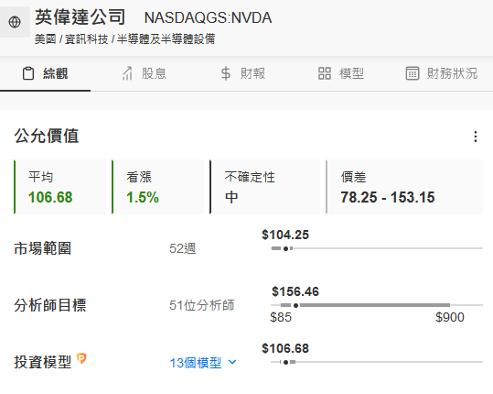Image resolution: width=493 pixels, height=394 pixels.
Task: Click the $106.68 model value
Action: [285, 348]
